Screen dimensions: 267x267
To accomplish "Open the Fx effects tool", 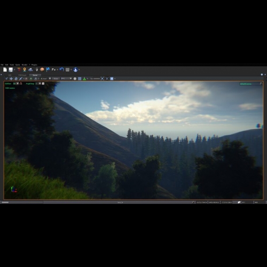I will 53,69.
